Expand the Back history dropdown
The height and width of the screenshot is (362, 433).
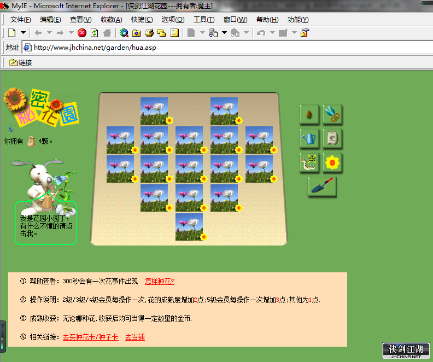[49, 33]
